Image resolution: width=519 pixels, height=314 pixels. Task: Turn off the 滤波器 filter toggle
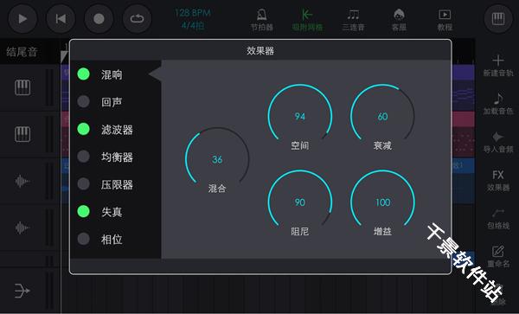pos(83,129)
